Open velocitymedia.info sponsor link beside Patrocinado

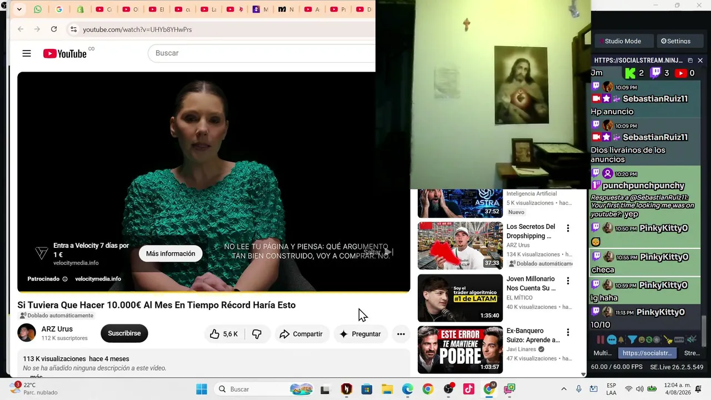(98, 279)
